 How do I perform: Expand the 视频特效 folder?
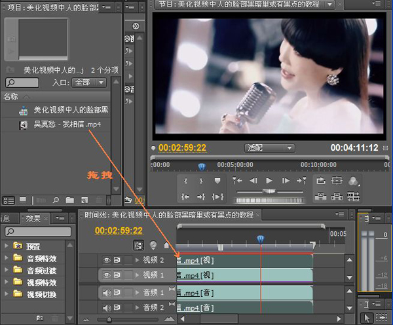point(7,282)
